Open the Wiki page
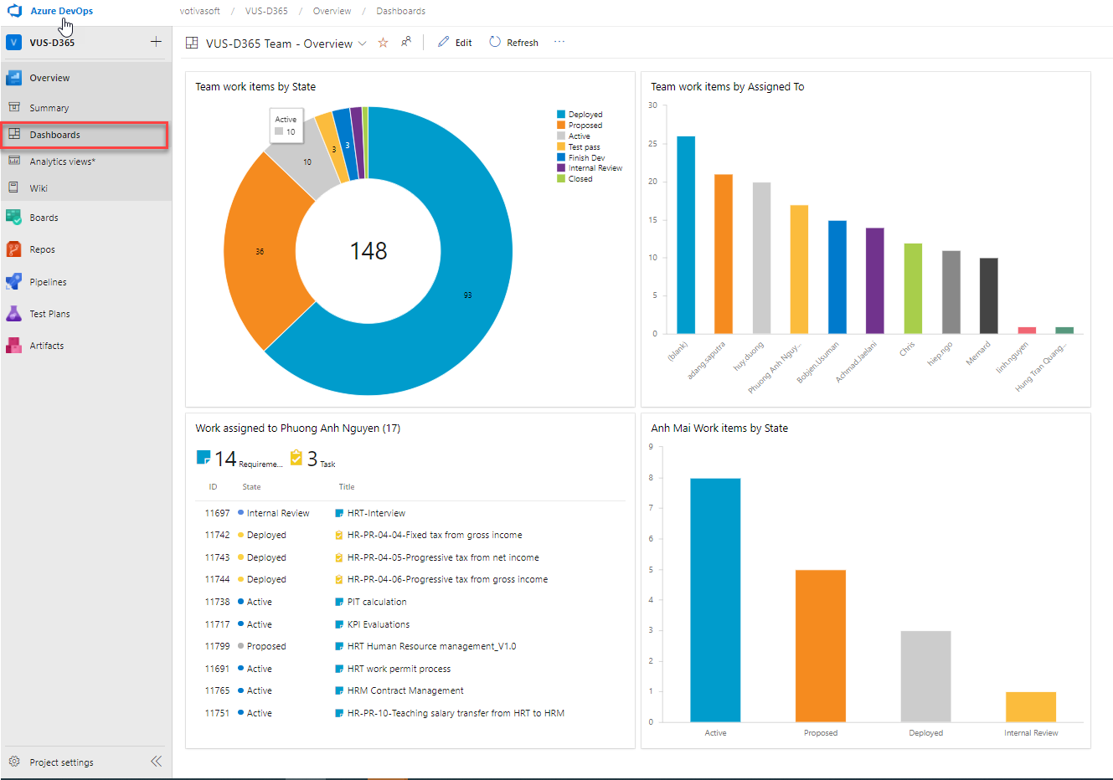This screenshot has width=1113, height=780. (x=39, y=188)
